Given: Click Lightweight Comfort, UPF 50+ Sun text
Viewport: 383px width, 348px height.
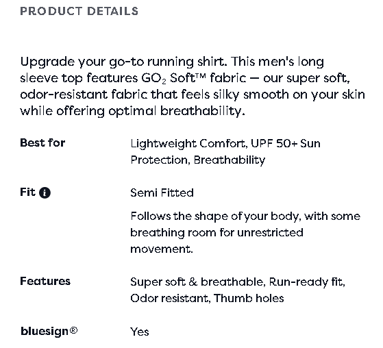Looking at the screenshot, I should click(x=225, y=144).
